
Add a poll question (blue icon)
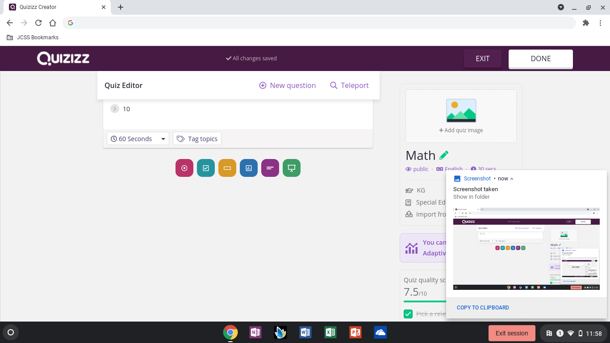click(249, 168)
